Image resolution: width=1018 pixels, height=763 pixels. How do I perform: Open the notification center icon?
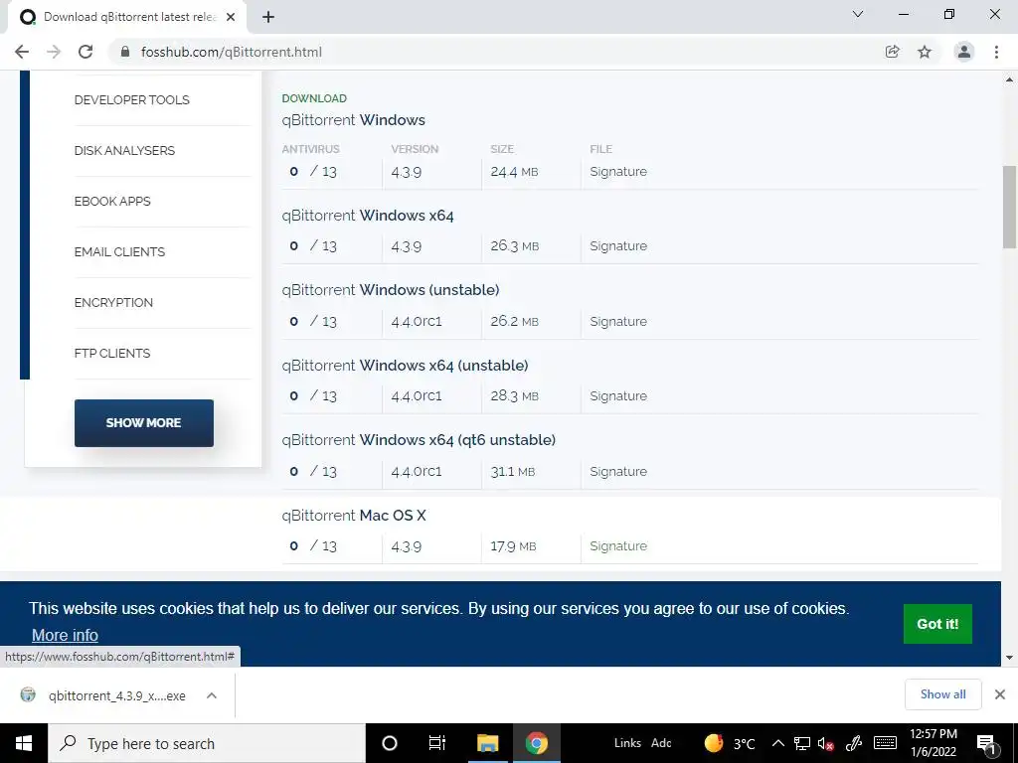(x=986, y=743)
